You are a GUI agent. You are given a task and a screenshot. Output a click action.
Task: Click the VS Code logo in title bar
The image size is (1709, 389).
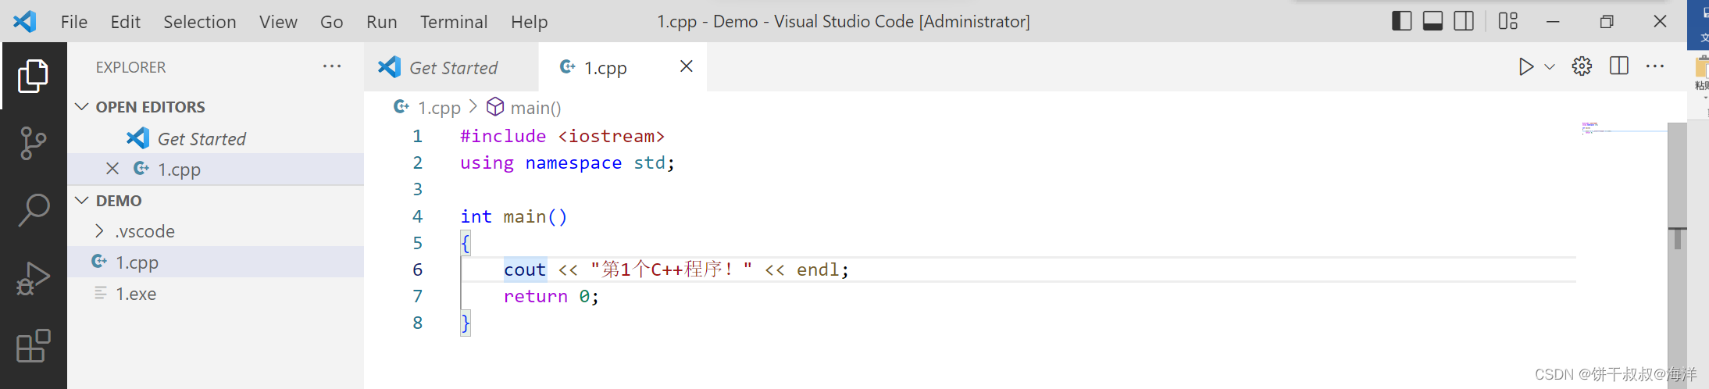pyautogui.click(x=25, y=21)
